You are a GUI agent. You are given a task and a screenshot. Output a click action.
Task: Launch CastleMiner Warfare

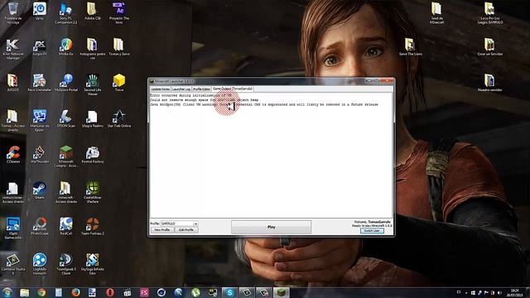click(x=92, y=193)
